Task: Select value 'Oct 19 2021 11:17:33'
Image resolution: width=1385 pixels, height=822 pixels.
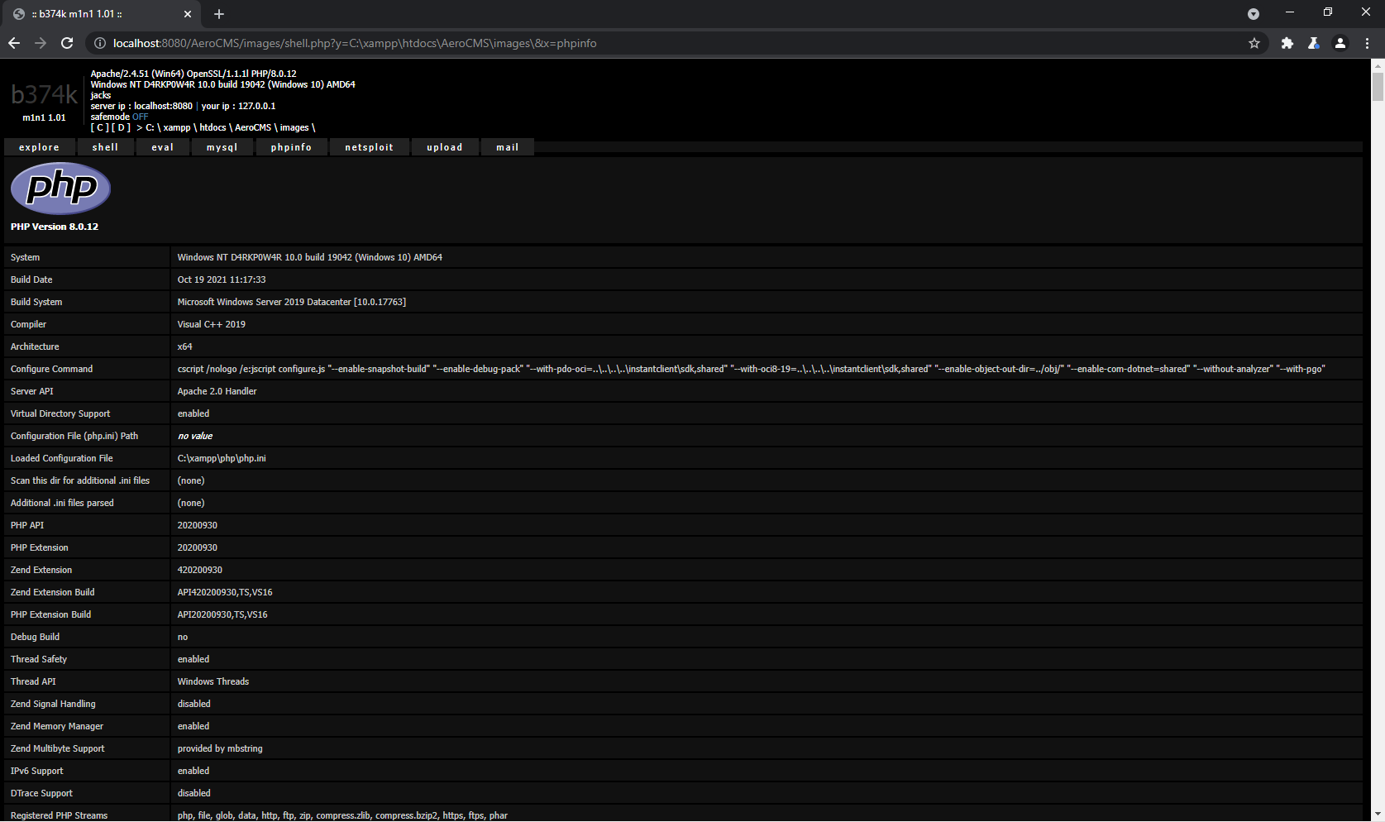Action: point(222,280)
